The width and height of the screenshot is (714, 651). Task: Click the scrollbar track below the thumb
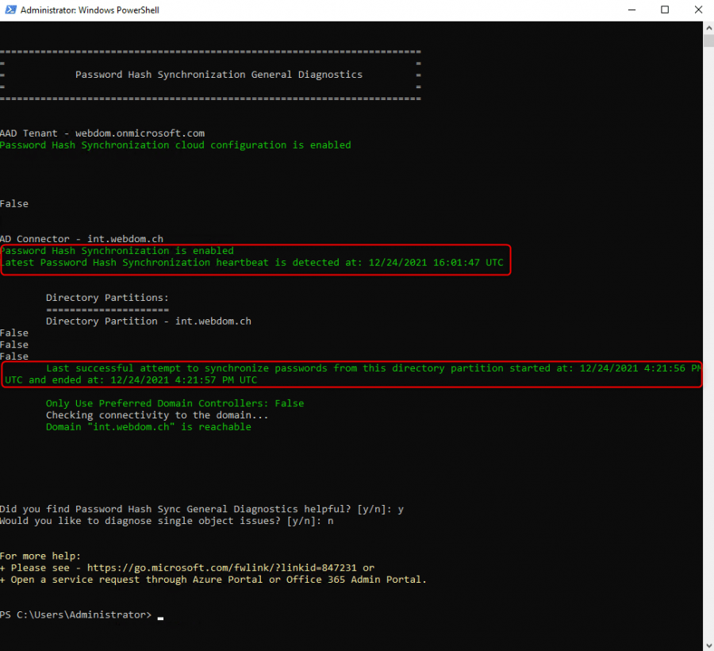pyautogui.click(x=708, y=318)
